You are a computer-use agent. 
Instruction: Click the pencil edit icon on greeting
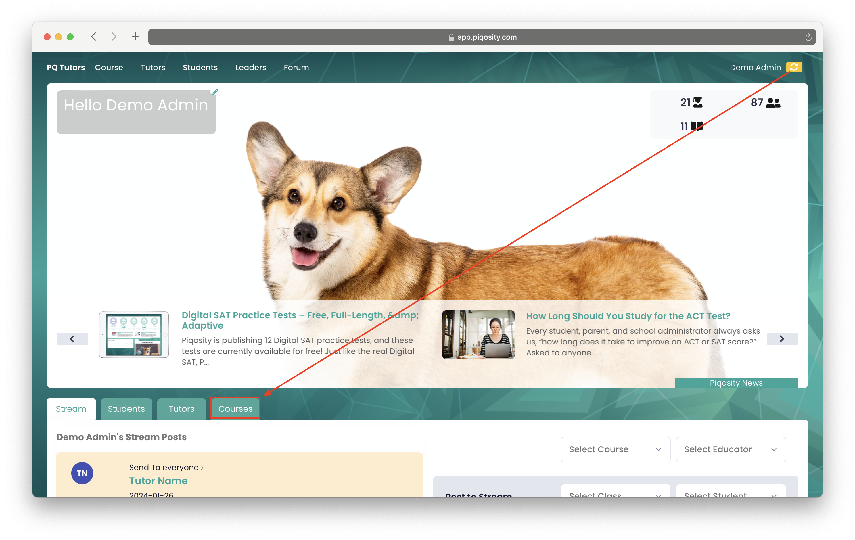[215, 92]
